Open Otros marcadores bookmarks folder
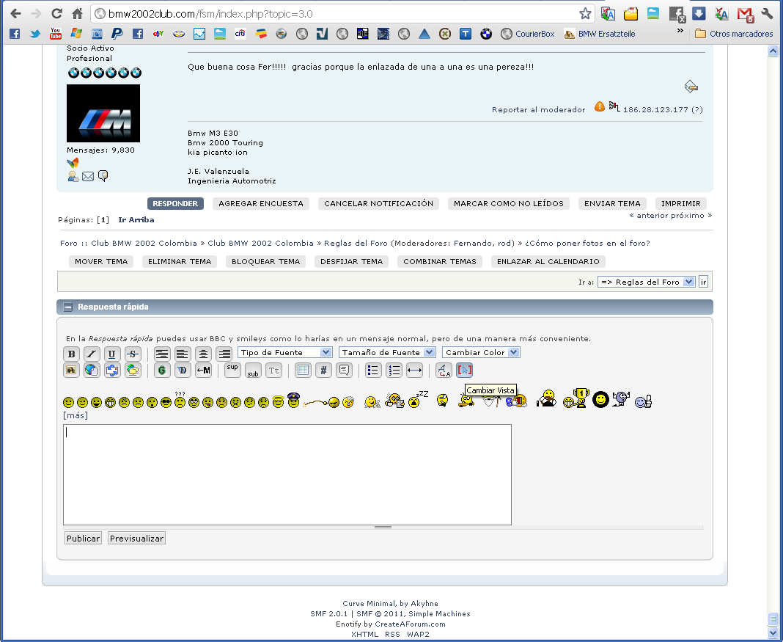The image size is (783, 642). 734,34
